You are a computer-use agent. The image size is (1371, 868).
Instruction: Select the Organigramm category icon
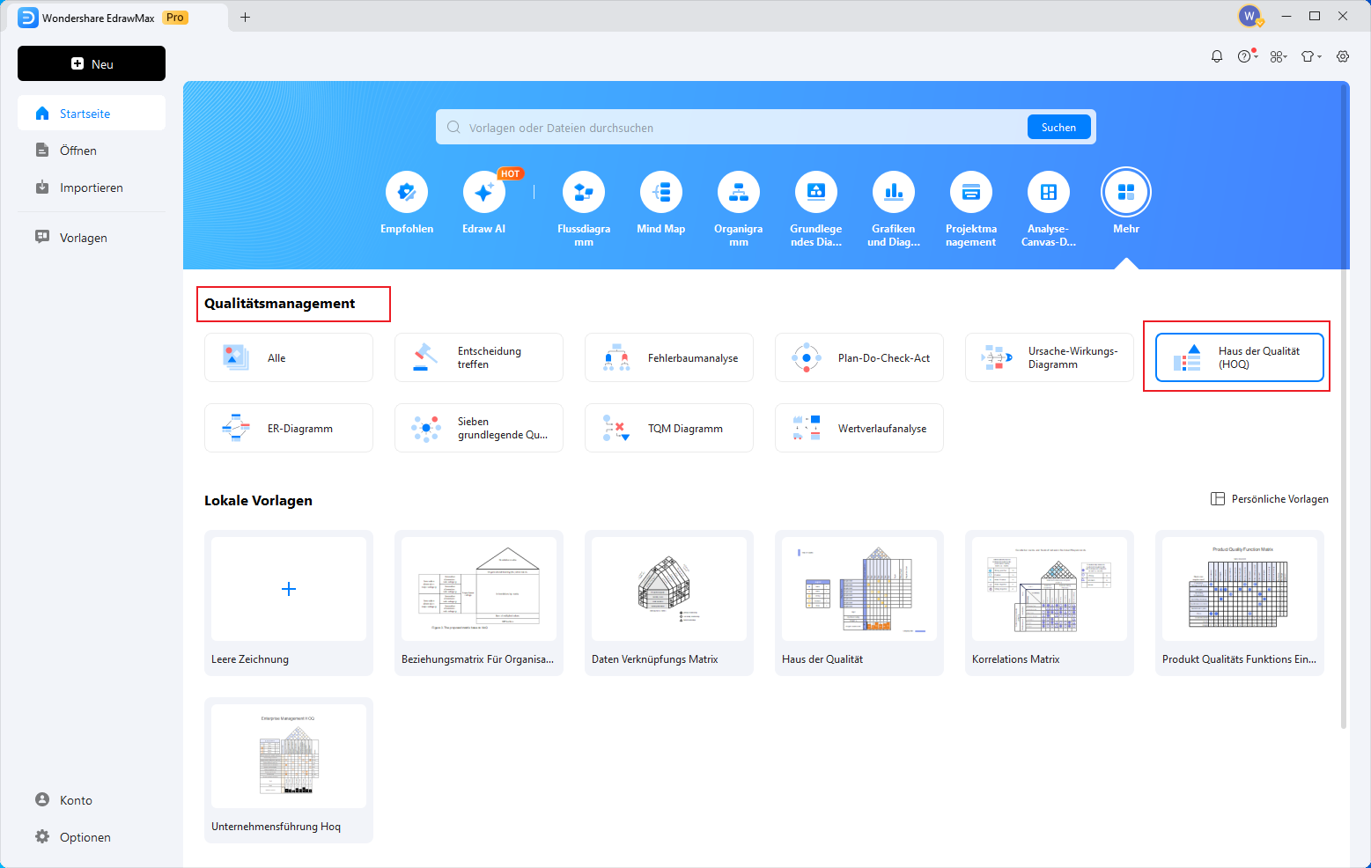pos(739,192)
